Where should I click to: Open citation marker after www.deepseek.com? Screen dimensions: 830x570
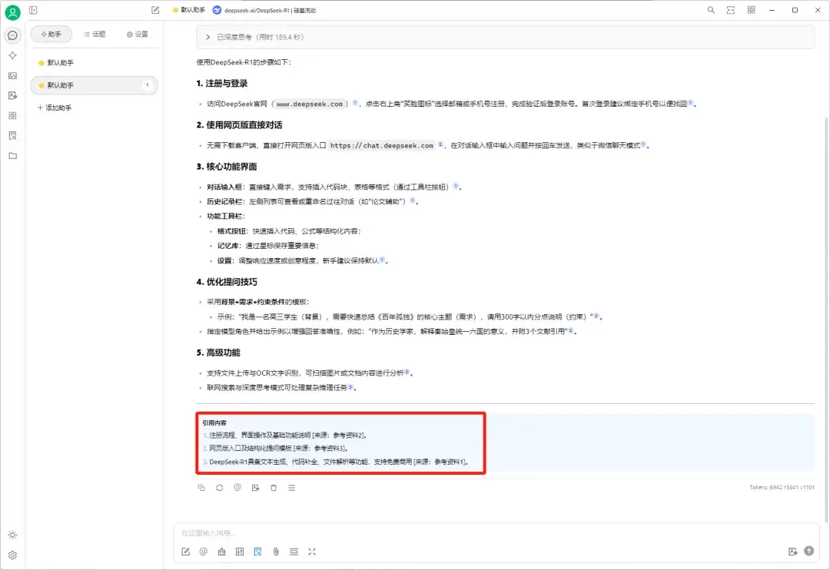355,103
